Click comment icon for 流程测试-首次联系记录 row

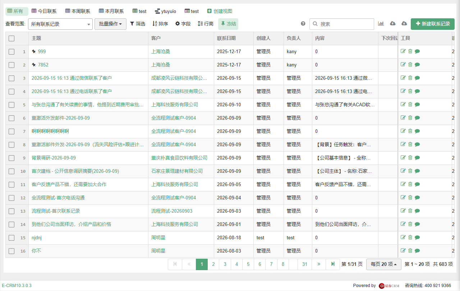click(x=417, y=211)
